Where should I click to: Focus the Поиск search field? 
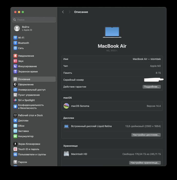[x=34, y=20]
